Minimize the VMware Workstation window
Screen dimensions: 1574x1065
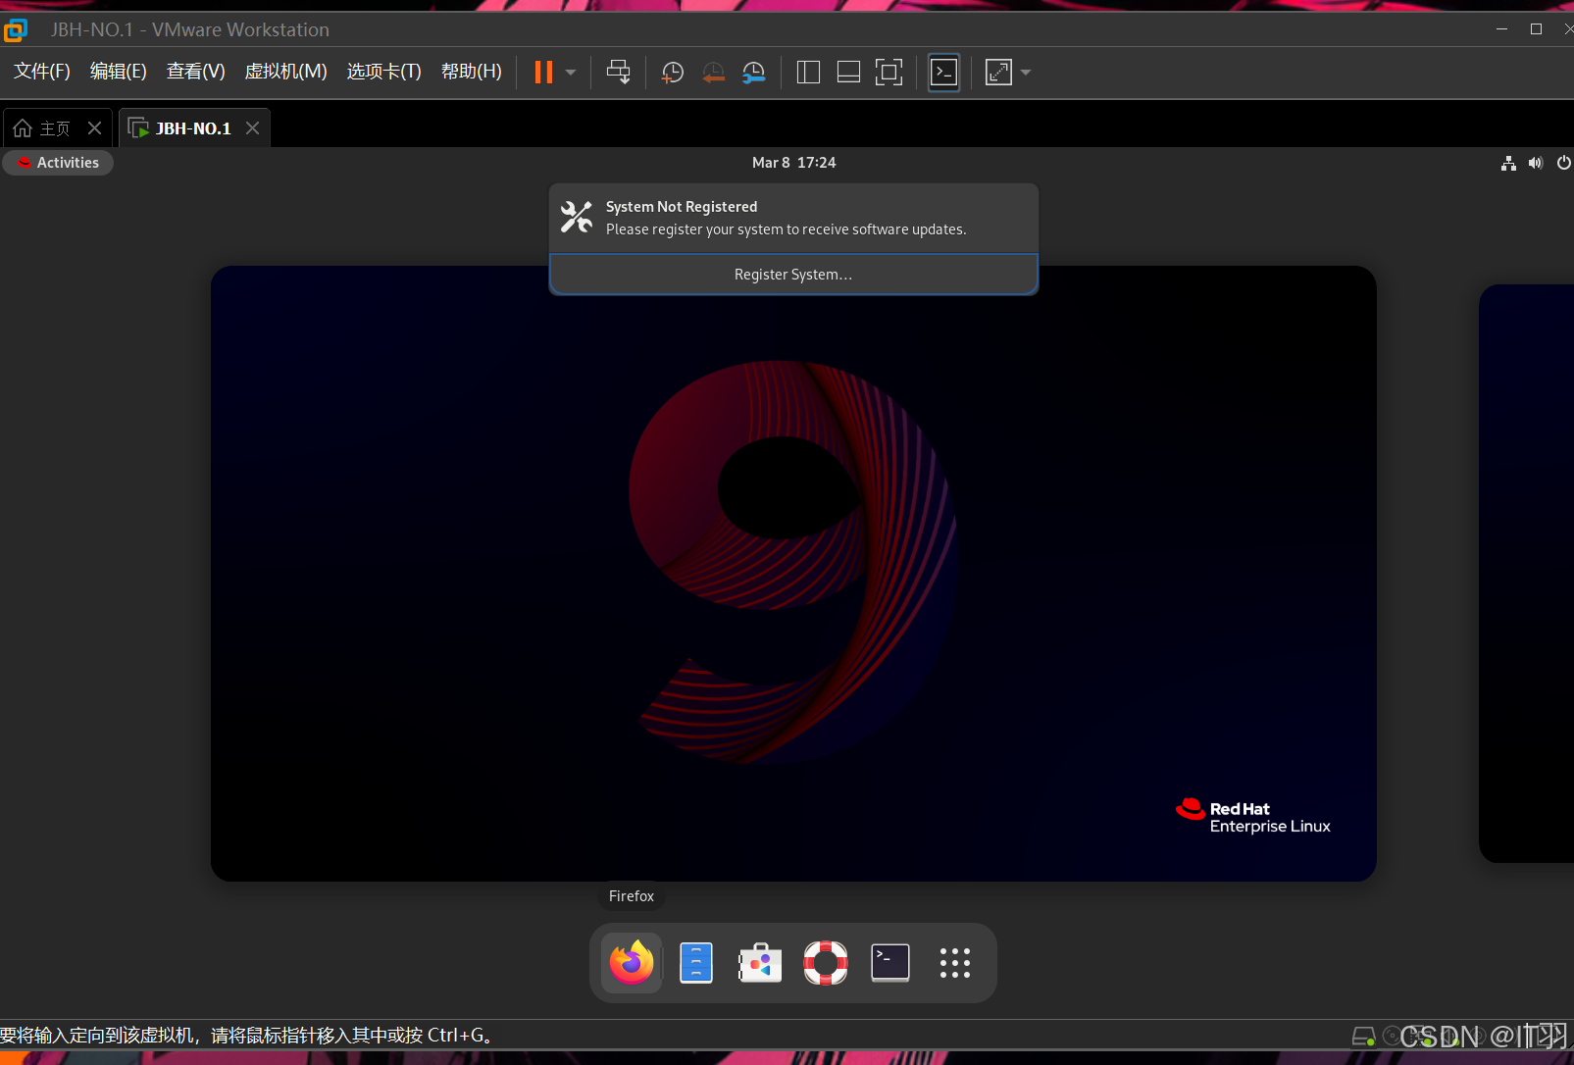1501,29
